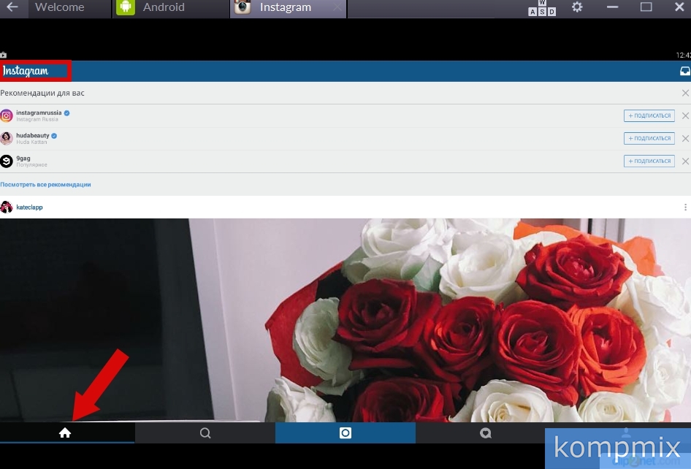691x469 pixels.
Task: Click the Instagram logo in header
Action: (26, 71)
